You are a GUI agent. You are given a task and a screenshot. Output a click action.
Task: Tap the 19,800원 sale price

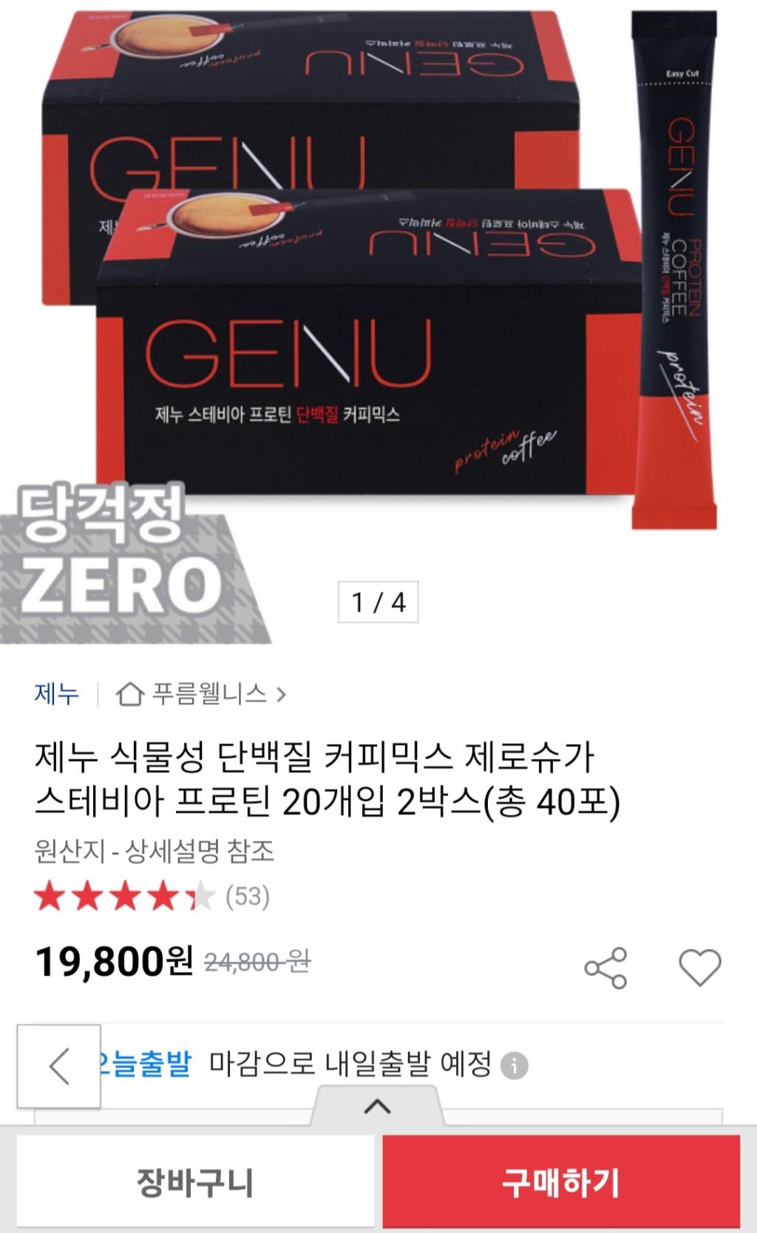[x=115, y=961]
